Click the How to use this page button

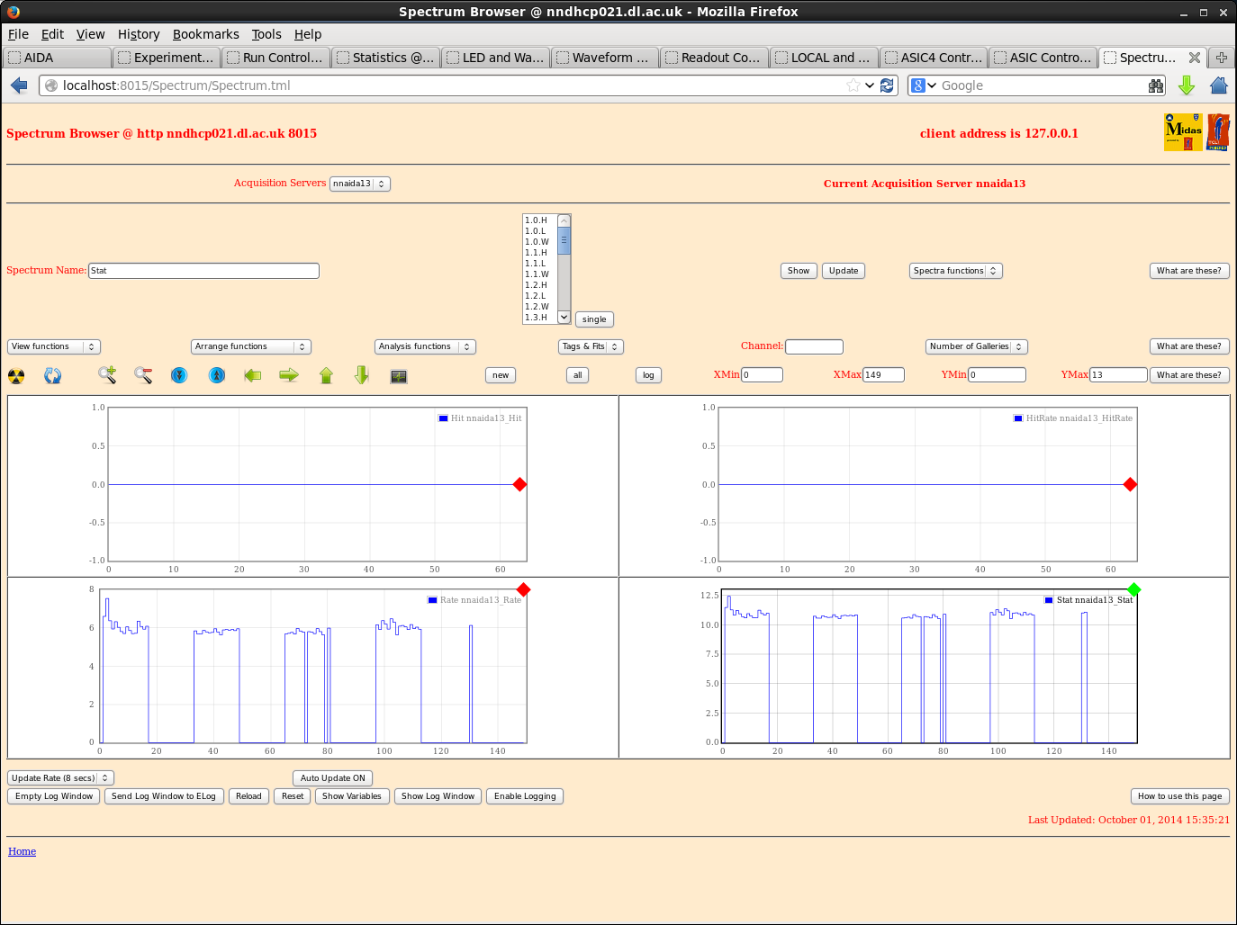(1180, 796)
